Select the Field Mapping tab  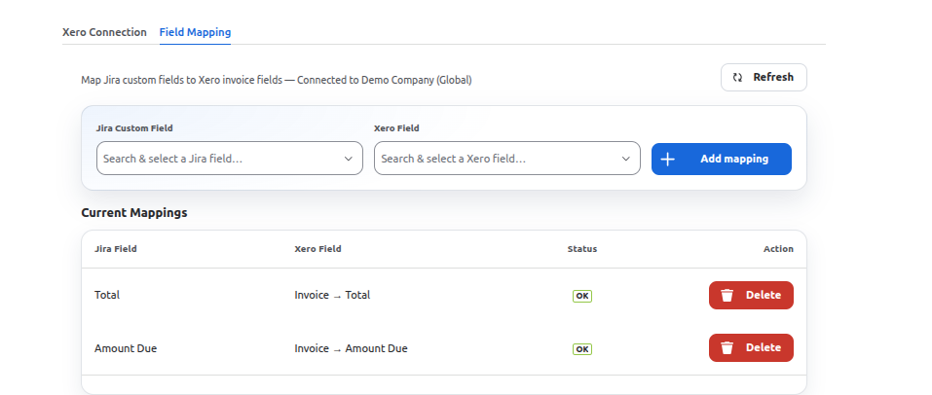(x=195, y=32)
